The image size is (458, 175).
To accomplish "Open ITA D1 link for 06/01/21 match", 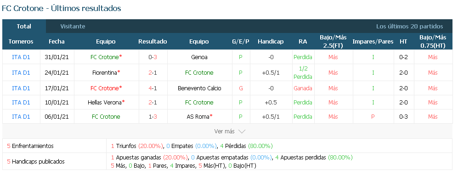I will tap(21, 116).
